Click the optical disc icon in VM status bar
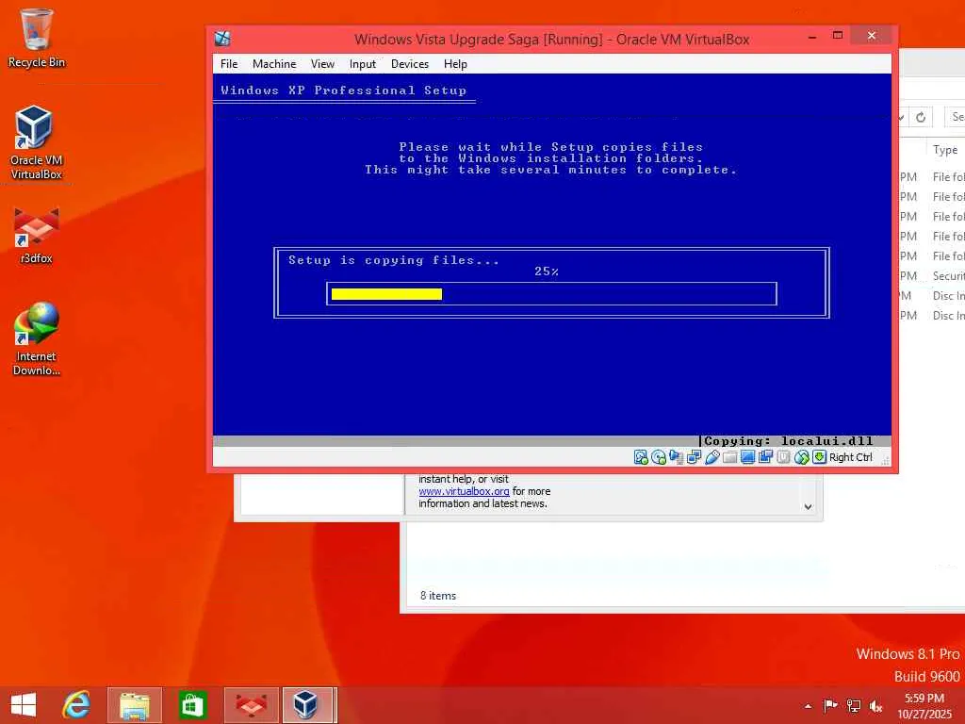 [659, 457]
